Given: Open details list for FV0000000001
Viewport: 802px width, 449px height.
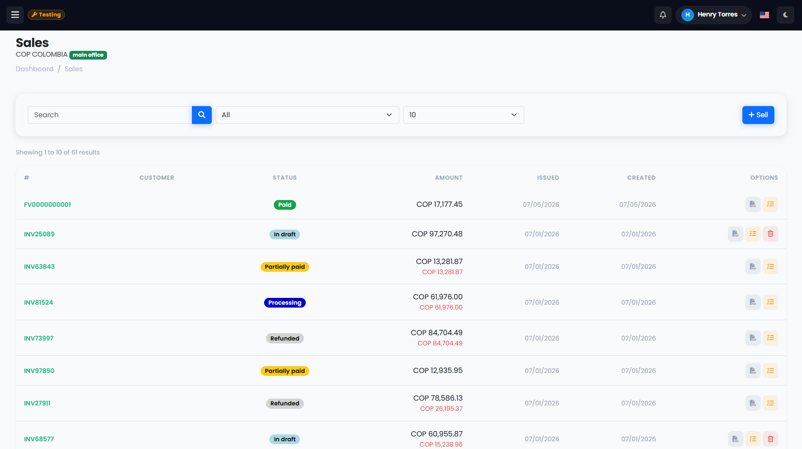Looking at the screenshot, I should [x=770, y=204].
